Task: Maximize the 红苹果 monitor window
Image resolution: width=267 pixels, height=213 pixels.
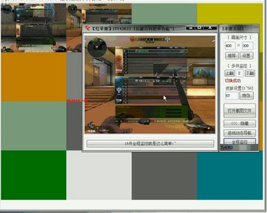Action: 200,28
